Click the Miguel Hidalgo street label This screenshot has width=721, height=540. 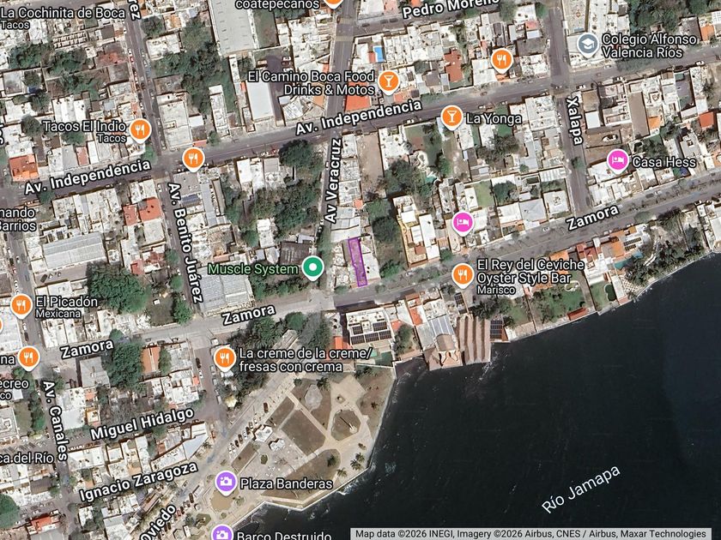click(x=142, y=423)
